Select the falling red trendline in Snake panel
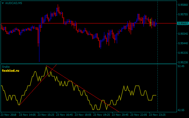The width and height of the screenshot is (189, 118). pos(83,89)
